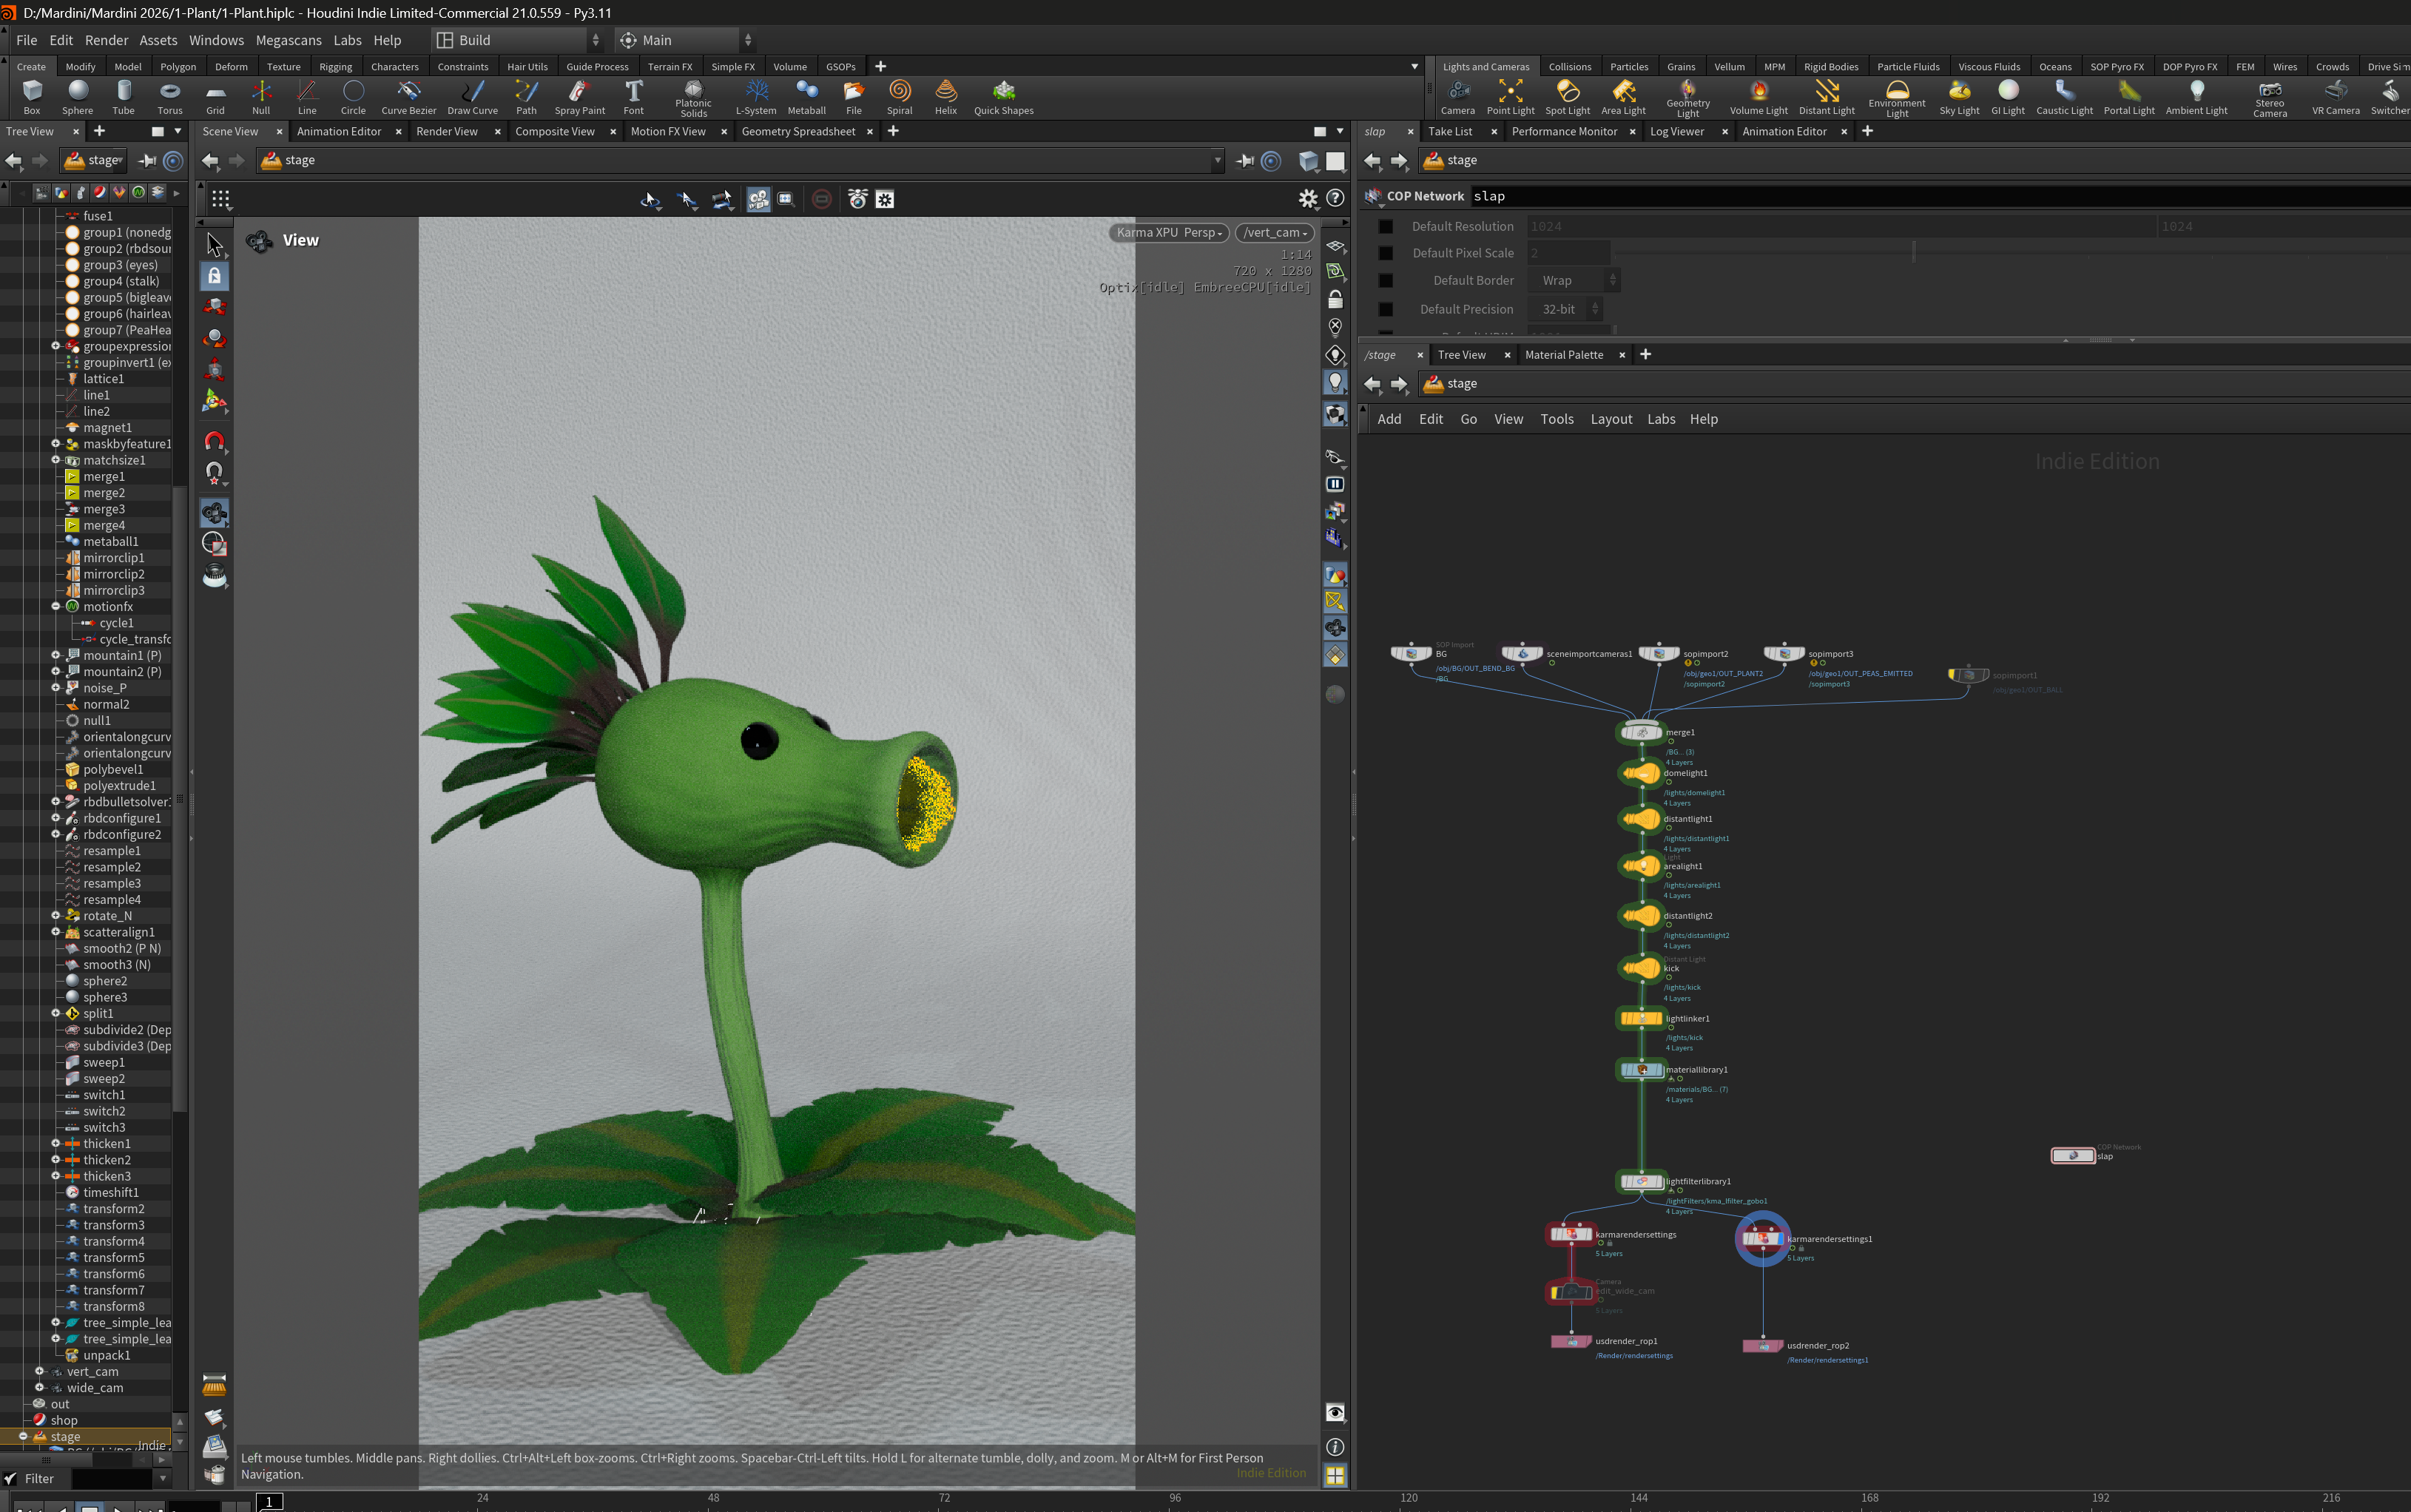This screenshot has height=1512, width=2411.
Task: Click the Tube shelf tool
Action: tap(123, 97)
